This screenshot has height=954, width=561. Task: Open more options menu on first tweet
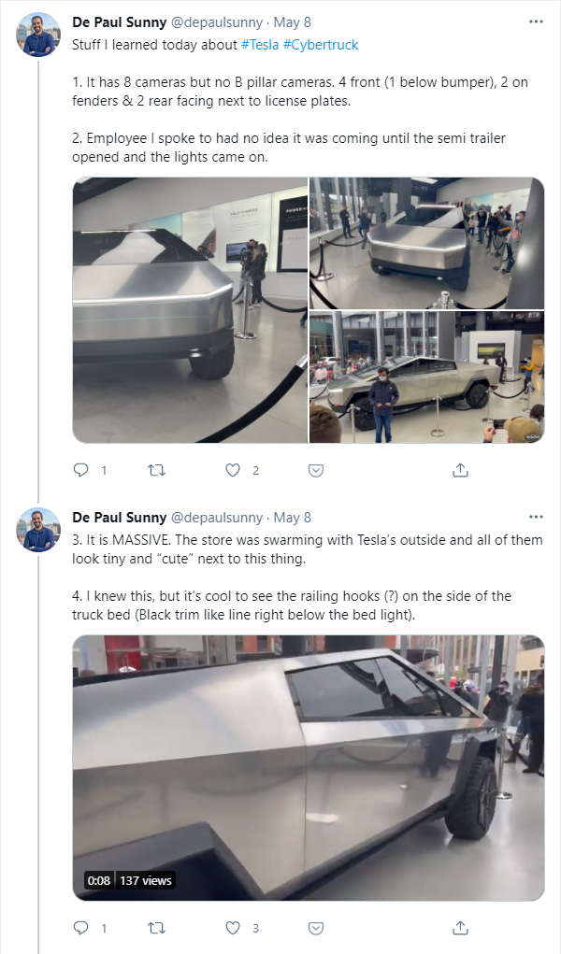pos(536,21)
